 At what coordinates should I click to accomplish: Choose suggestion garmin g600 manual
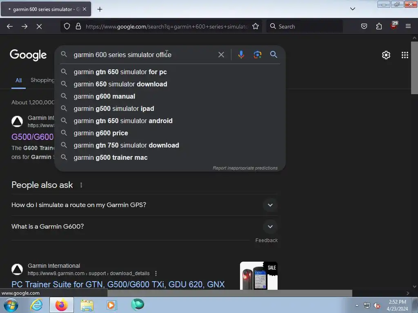(x=170, y=96)
